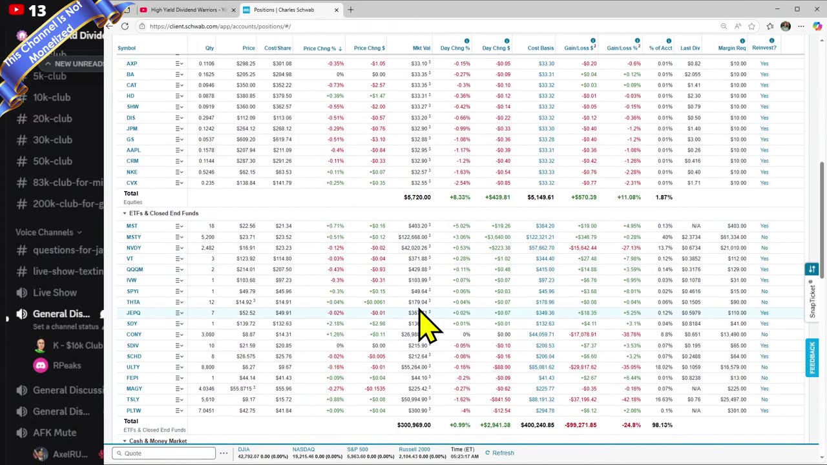Image resolution: width=827 pixels, height=465 pixels.
Task: Close the Positions | Charles Schwab tab
Action: point(337,10)
